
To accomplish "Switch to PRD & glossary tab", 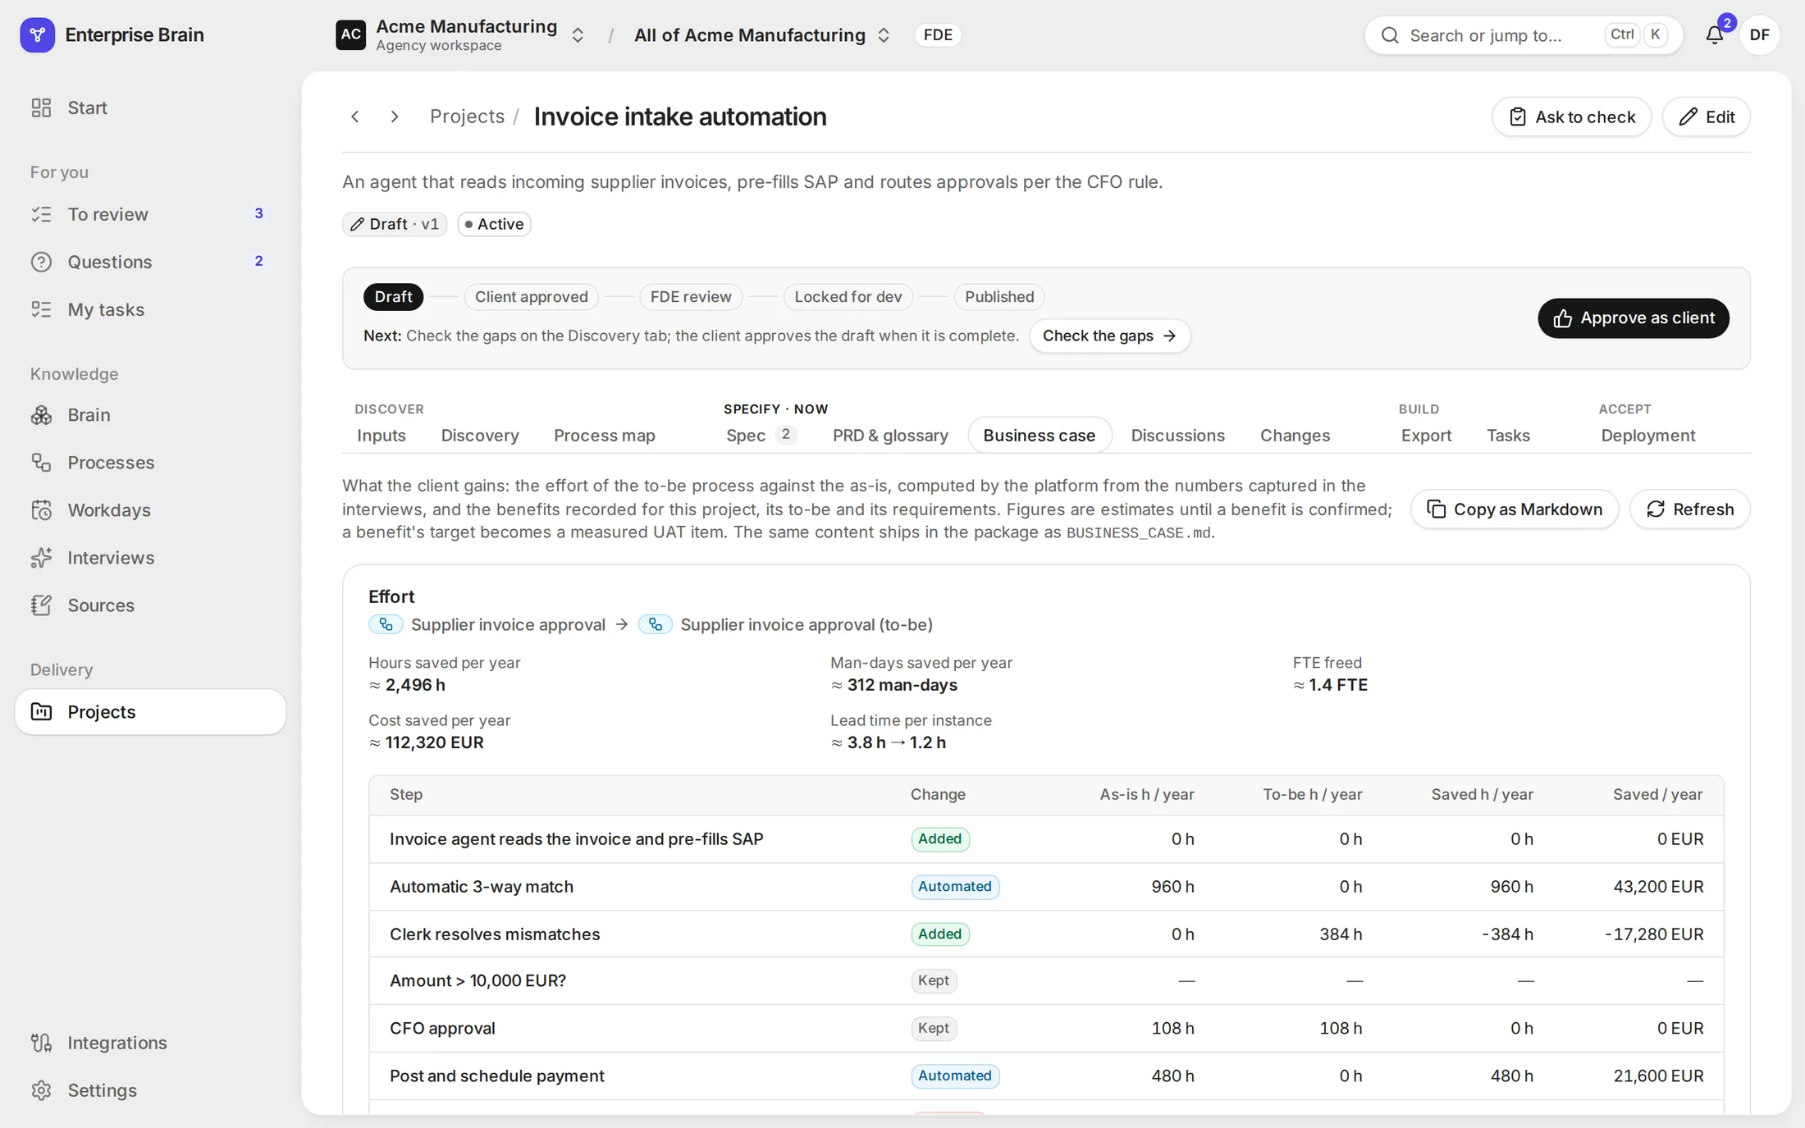I will [891, 436].
